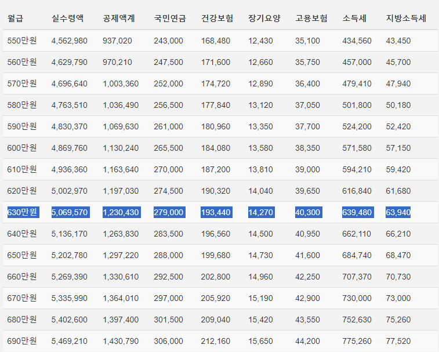Click the highlighted 630만원 cell
This screenshot has width=439, height=352.
click(x=23, y=212)
